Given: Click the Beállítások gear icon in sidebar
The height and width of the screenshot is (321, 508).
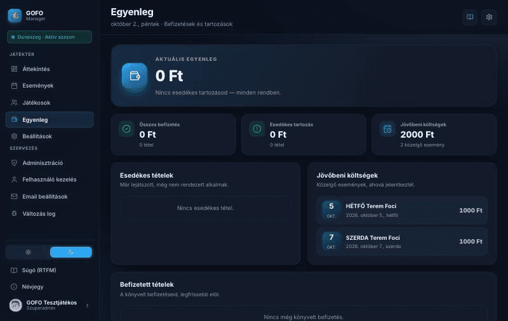Looking at the screenshot, I should pos(14,136).
